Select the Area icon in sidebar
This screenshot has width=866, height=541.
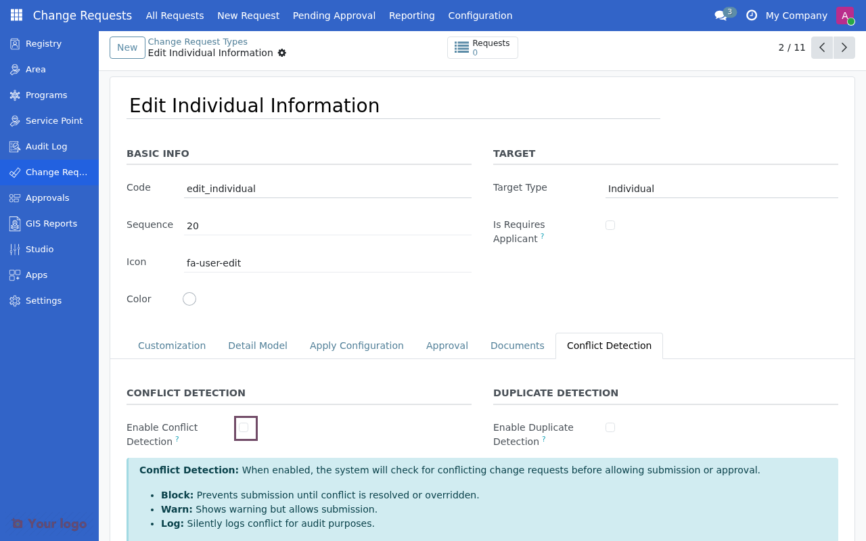pos(14,69)
